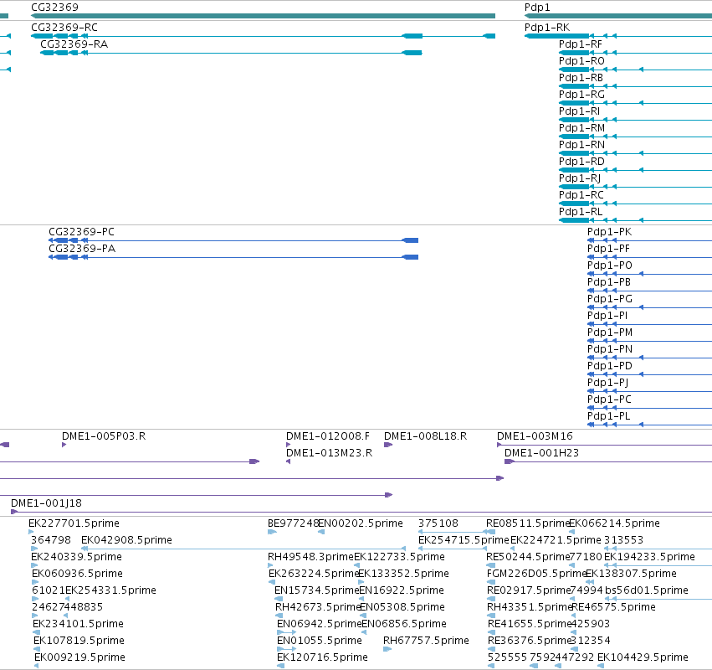Screen dimensions: 712x670
Task: Select the Pdp1-RL transcript
Action: coord(581,212)
